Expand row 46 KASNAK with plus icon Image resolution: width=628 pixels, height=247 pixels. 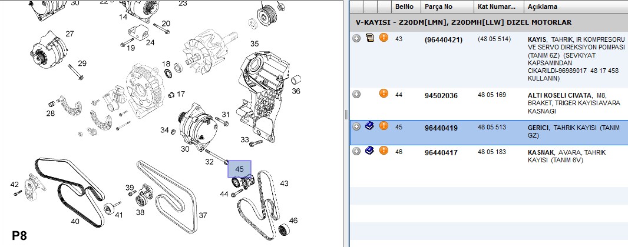point(356,151)
